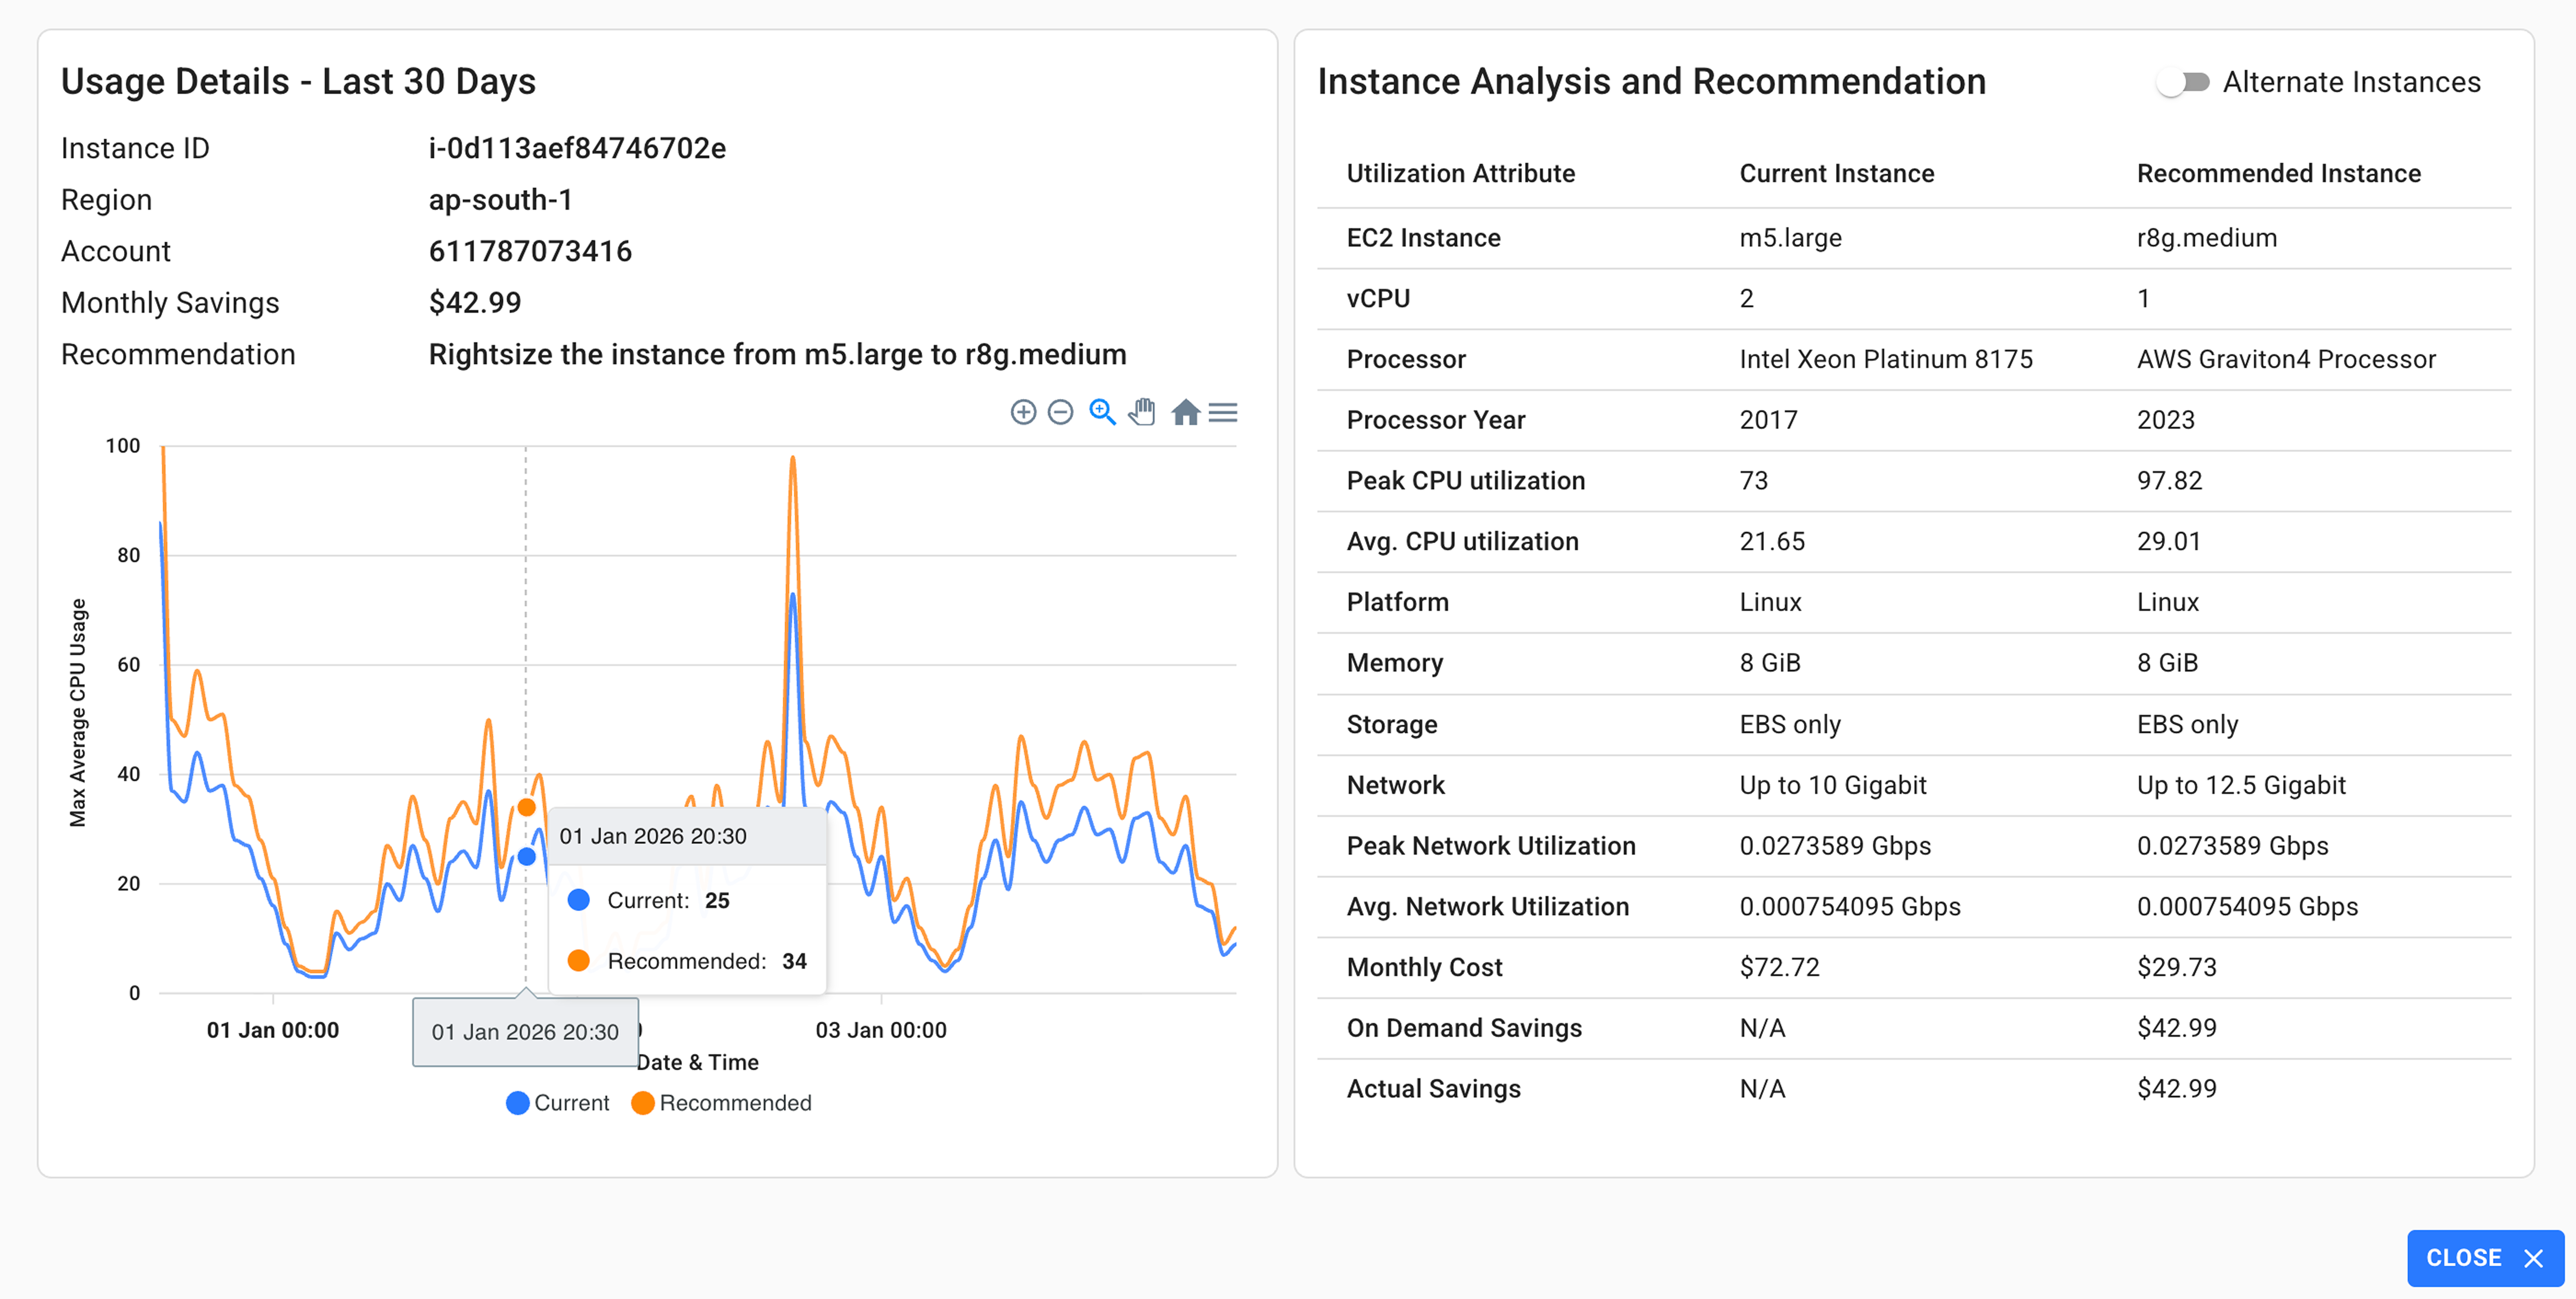Reset chart zoom with home icon
2576x1299 pixels.
pos(1185,412)
